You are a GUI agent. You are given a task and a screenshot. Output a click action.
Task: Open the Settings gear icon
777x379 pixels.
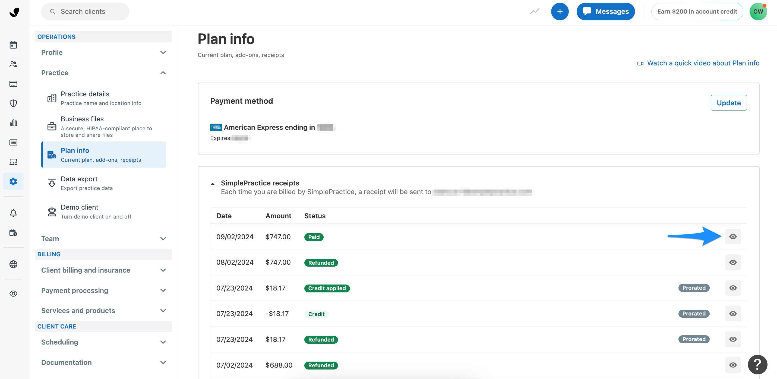[13, 181]
